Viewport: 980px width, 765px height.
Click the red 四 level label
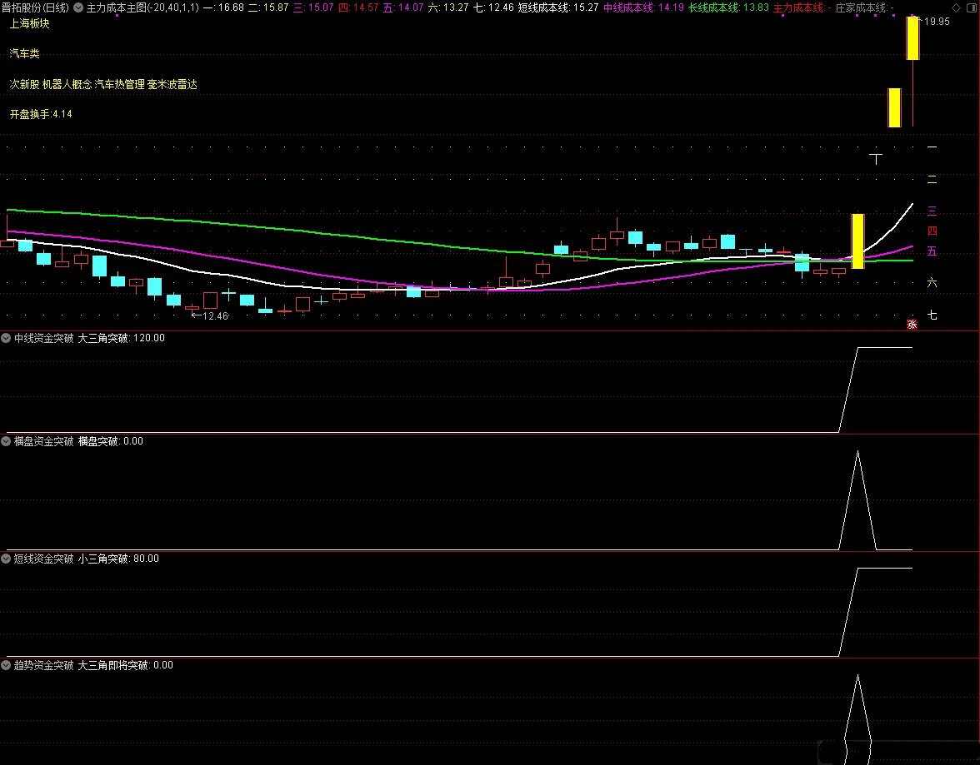(x=932, y=231)
